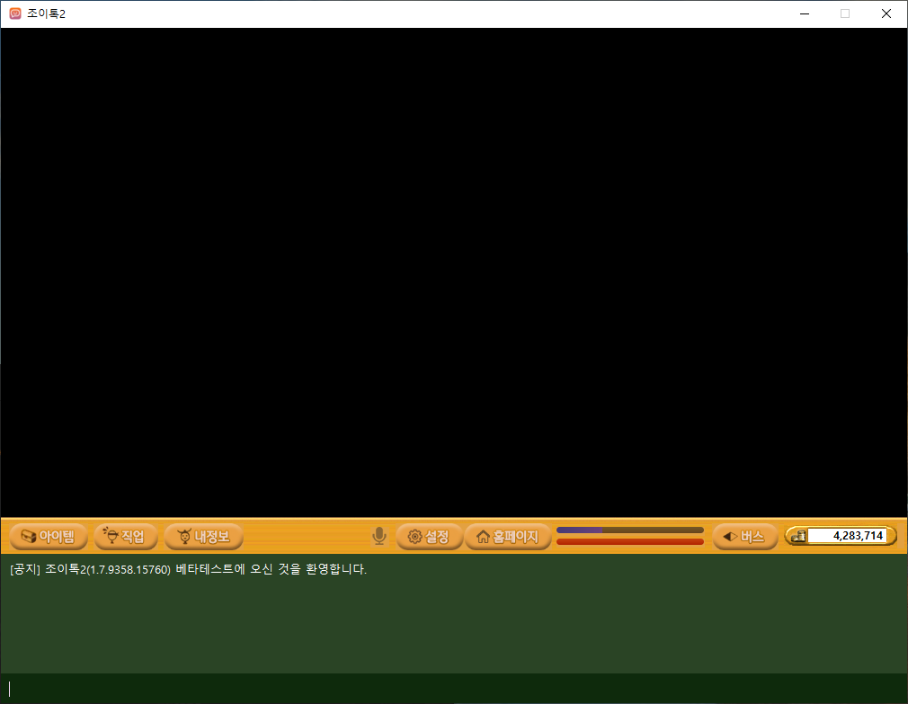Image resolution: width=908 pixels, height=704 pixels.
Task: Minimize the 조이톡2 window
Action: point(804,13)
